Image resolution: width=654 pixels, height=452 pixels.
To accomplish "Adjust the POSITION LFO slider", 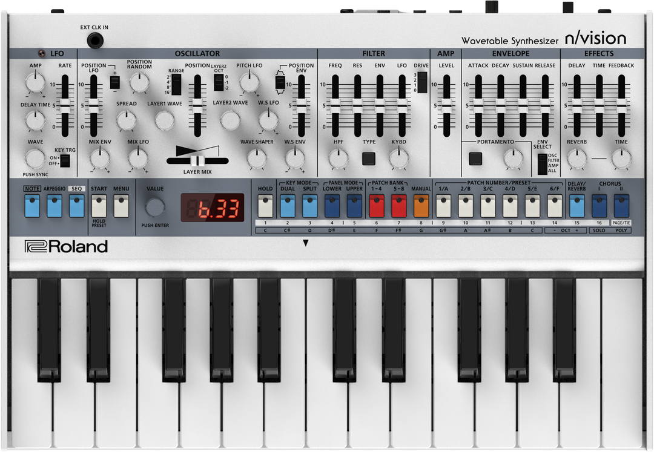I will [x=93, y=106].
